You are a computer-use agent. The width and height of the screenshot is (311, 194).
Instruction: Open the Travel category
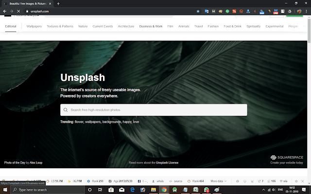click(x=198, y=26)
